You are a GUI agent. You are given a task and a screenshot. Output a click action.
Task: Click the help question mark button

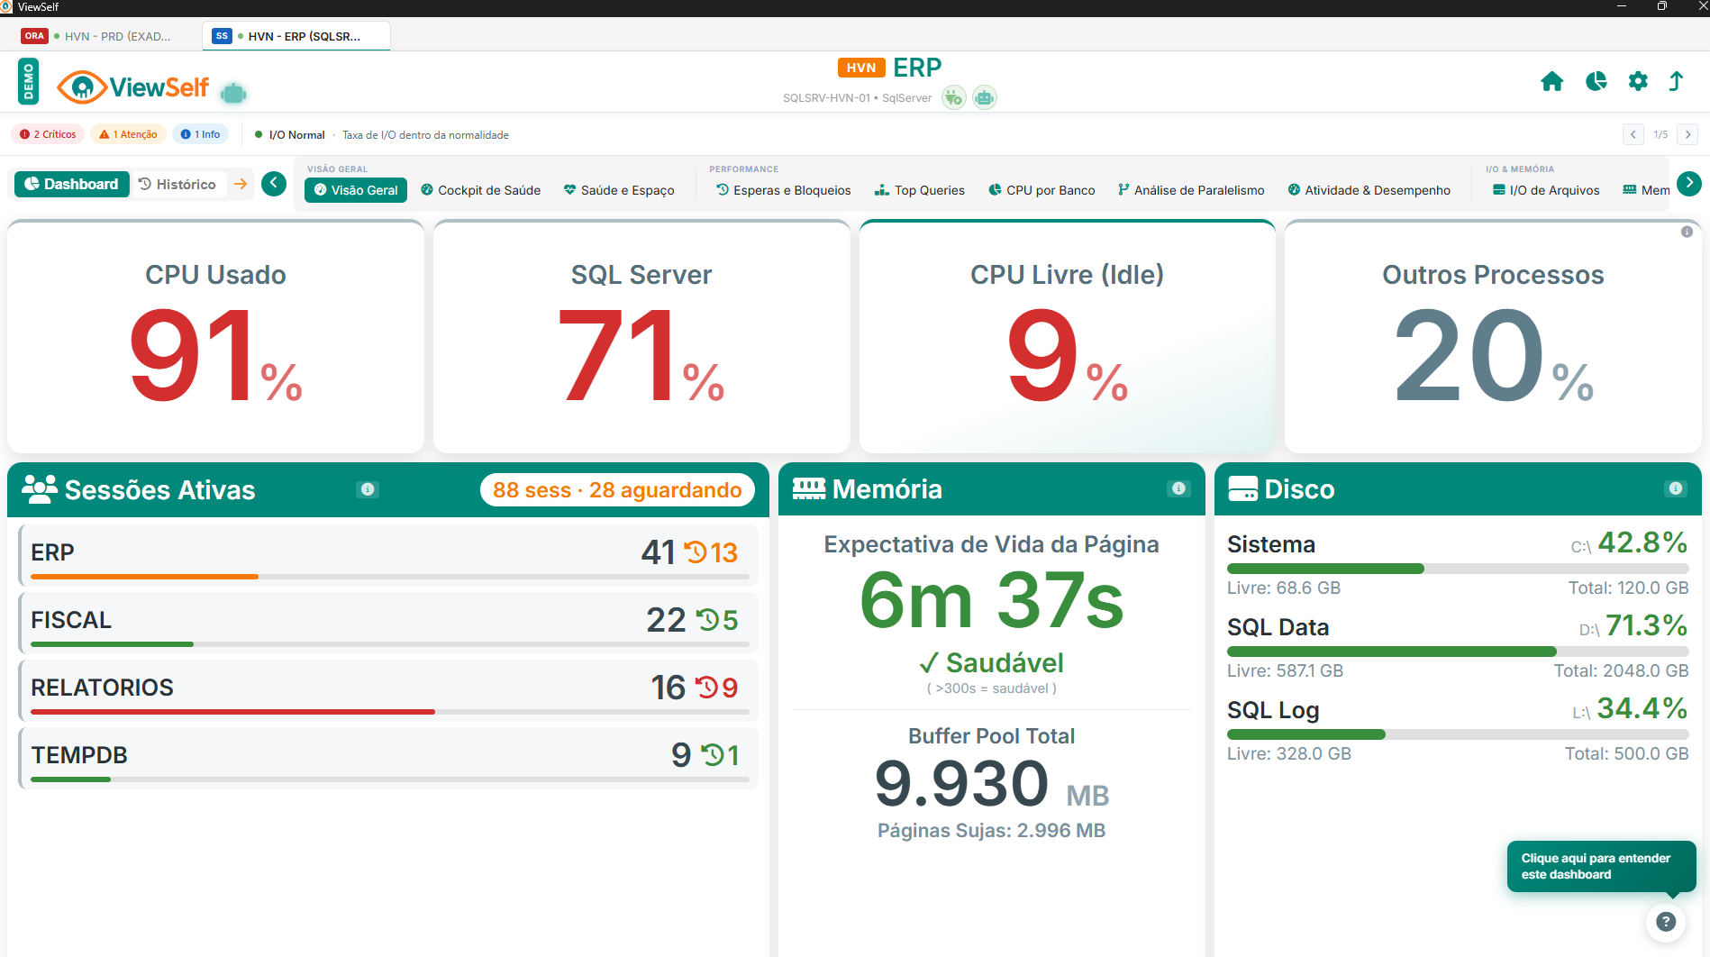(1666, 922)
